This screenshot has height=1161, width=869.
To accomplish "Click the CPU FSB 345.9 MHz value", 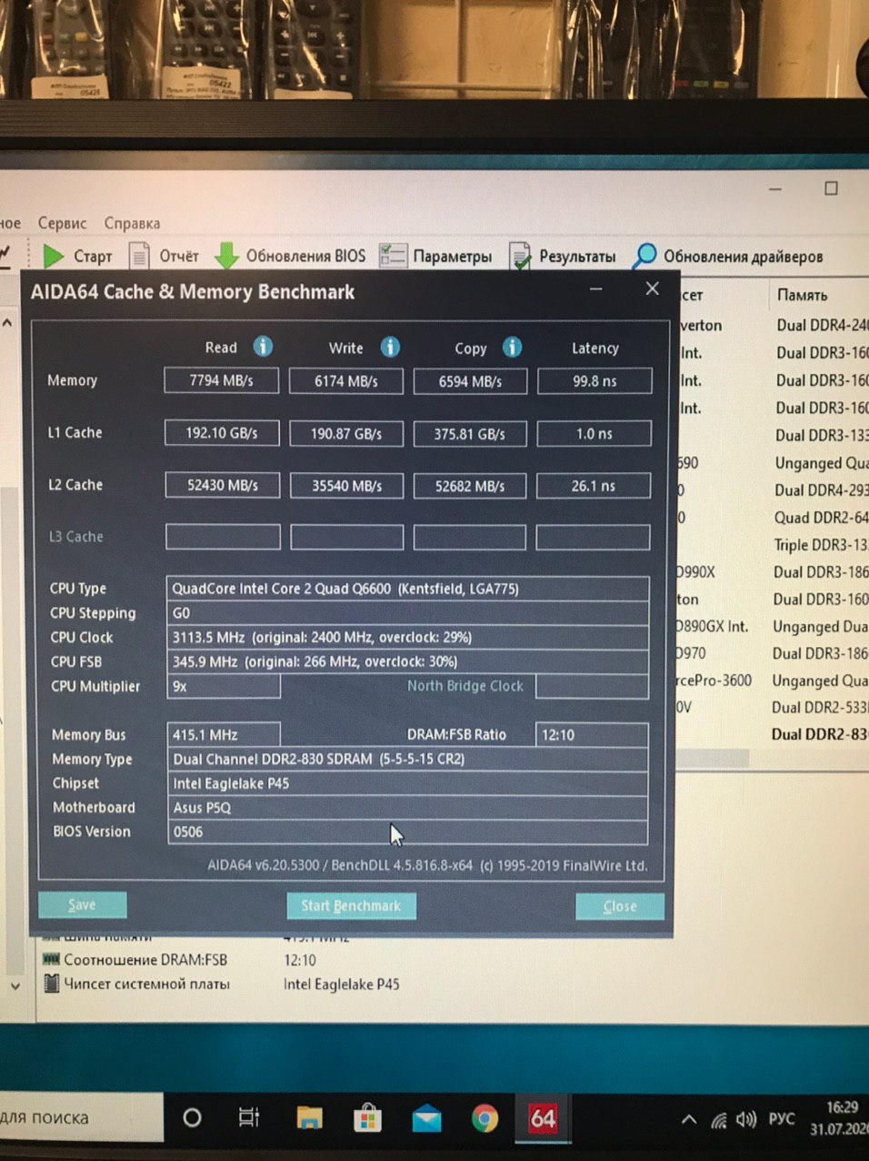I will pos(408,661).
